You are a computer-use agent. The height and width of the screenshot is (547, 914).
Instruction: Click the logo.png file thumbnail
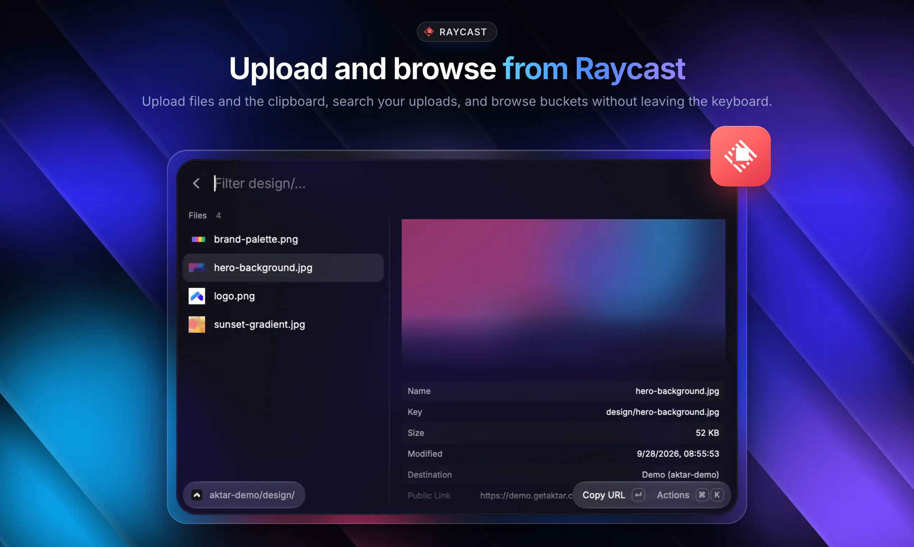[x=196, y=296]
